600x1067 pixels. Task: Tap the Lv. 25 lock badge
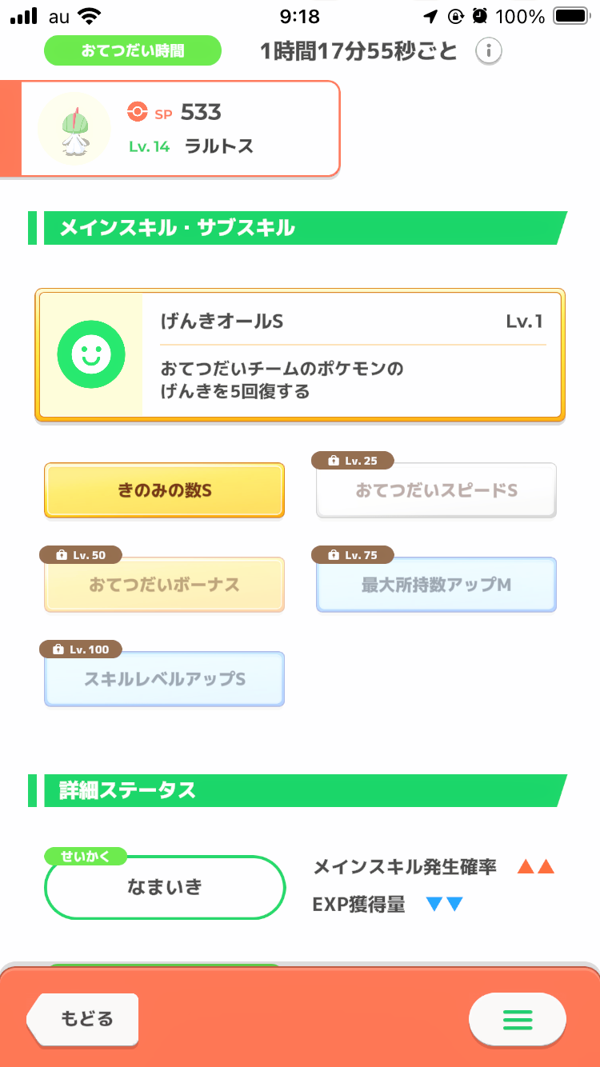(x=352, y=461)
